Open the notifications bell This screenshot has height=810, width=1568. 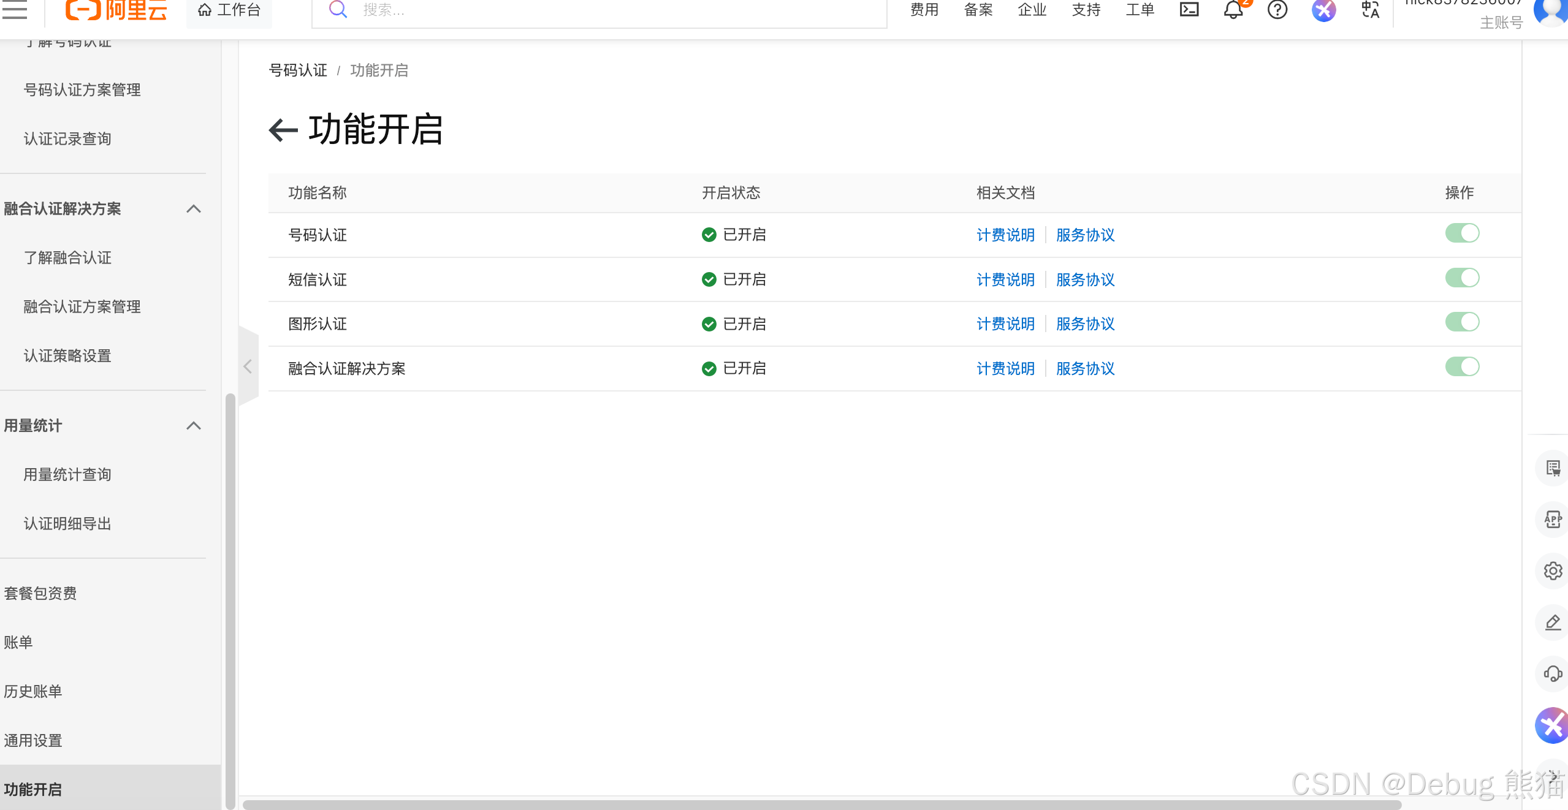coord(1233,10)
